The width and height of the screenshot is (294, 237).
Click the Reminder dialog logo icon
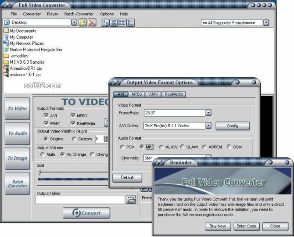coord(159,162)
